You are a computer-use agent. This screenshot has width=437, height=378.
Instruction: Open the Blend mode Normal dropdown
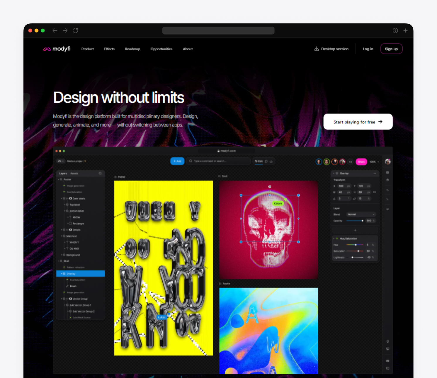[x=361, y=214]
